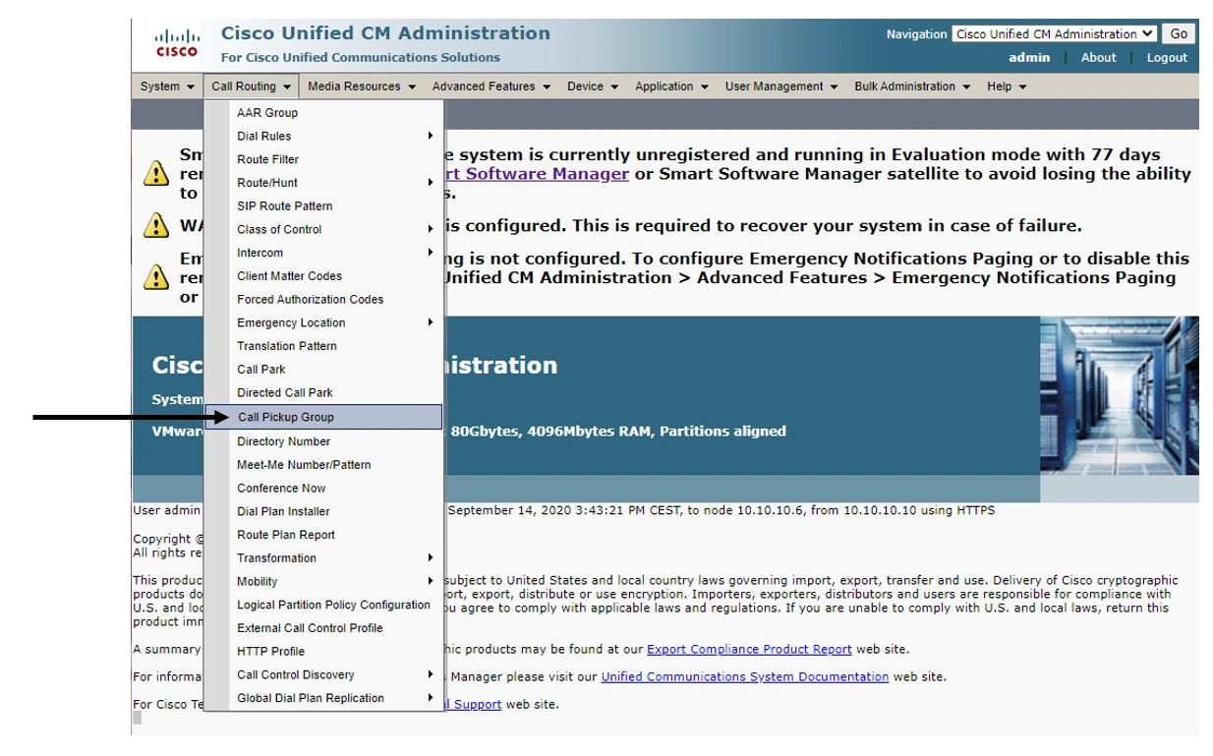Screen dimensions: 1213x756
Task: Expand the Class of Control submenu
Action: point(323,229)
